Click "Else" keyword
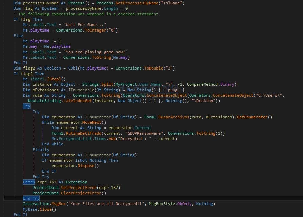Viewport: 303px width, 217px height. (x=18, y=36)
